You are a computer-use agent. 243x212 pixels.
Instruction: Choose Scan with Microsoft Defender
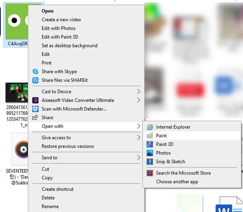tap(87, 109)
